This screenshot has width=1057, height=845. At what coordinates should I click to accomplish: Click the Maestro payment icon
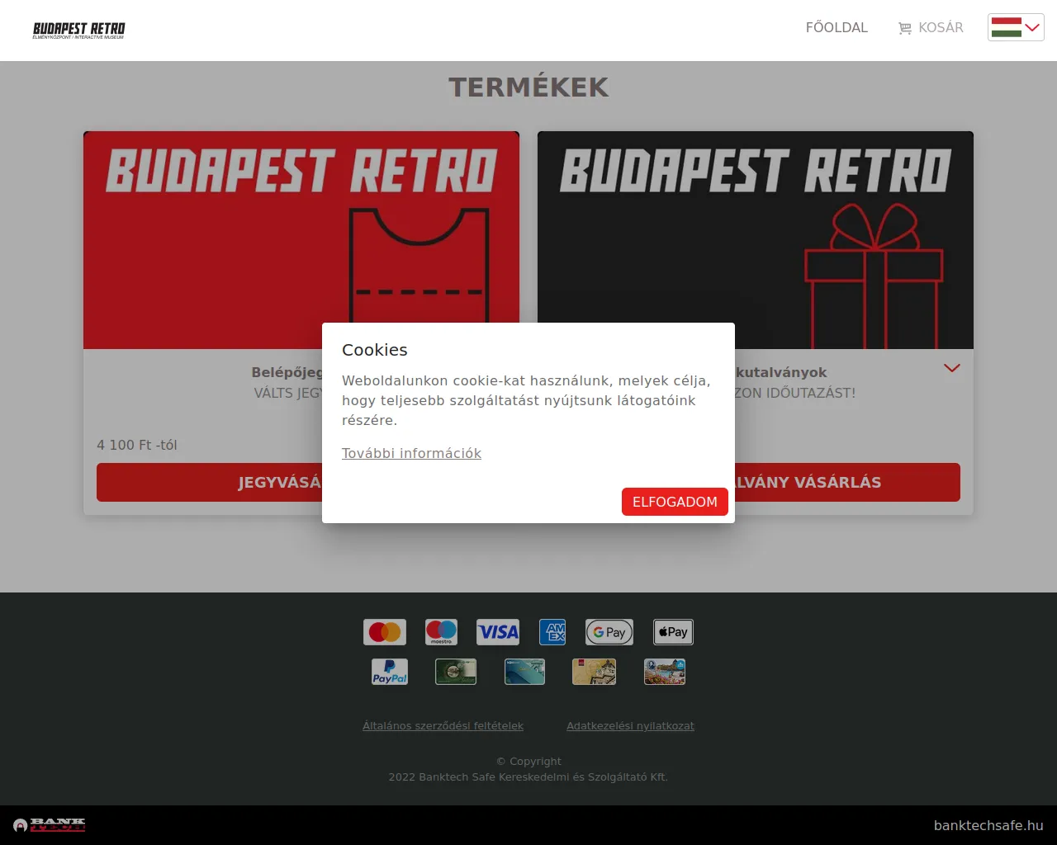(441, 631)
